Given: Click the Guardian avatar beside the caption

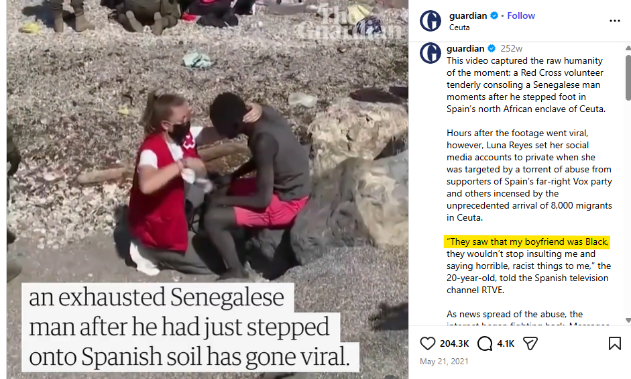Looking at the screenshot, I should [431, 53].
